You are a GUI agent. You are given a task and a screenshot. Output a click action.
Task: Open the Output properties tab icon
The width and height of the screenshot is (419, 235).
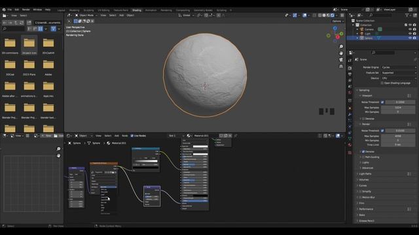click(x=350, y=74)
